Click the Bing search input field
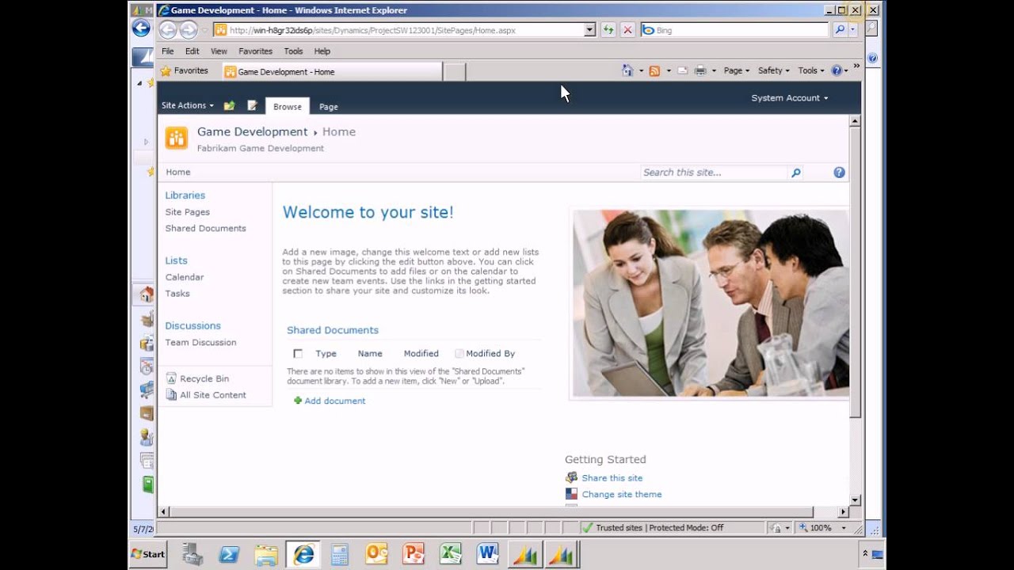 [x=734, y=30]
